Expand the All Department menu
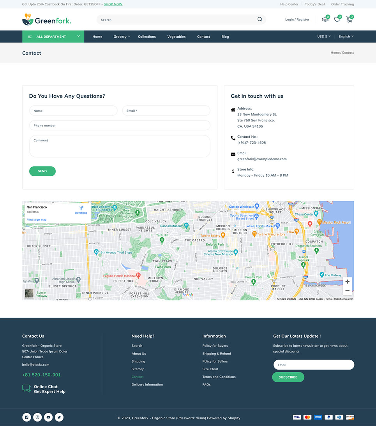 point(53,37)
